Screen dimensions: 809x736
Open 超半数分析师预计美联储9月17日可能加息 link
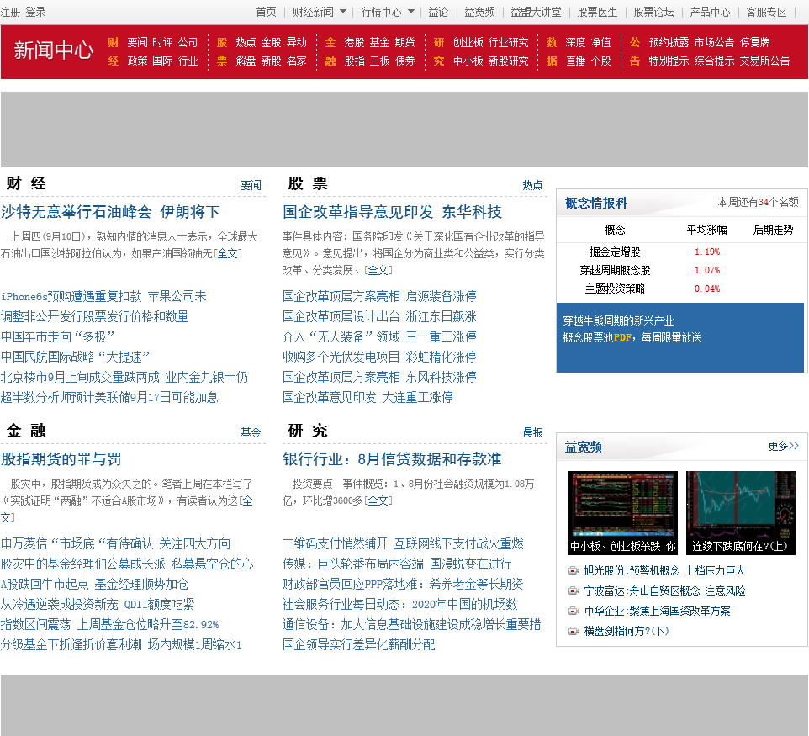[x=109, y=397]
